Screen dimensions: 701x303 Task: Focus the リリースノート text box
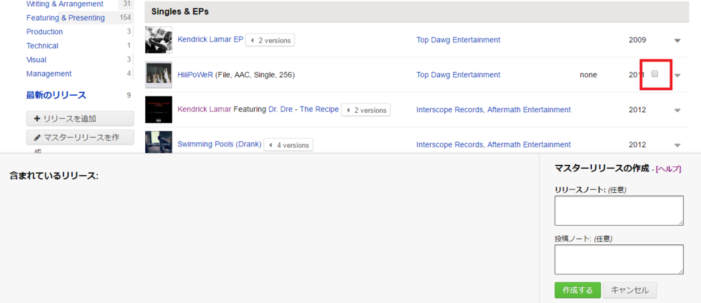(x=619, y=211)
